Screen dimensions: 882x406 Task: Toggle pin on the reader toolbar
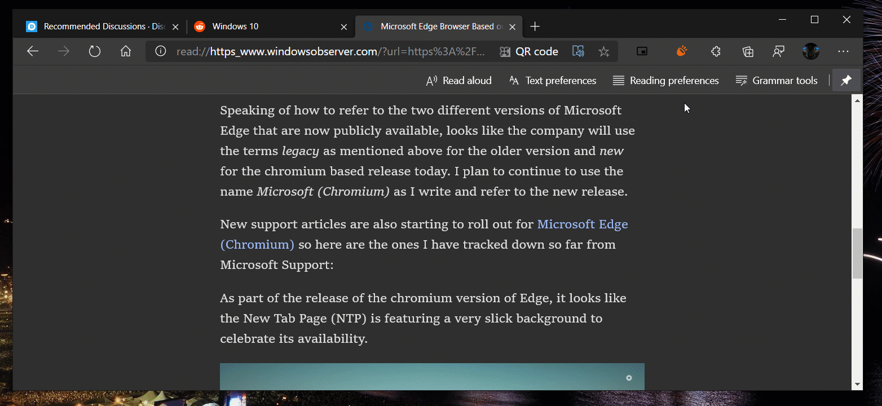(x=846, y=81)
